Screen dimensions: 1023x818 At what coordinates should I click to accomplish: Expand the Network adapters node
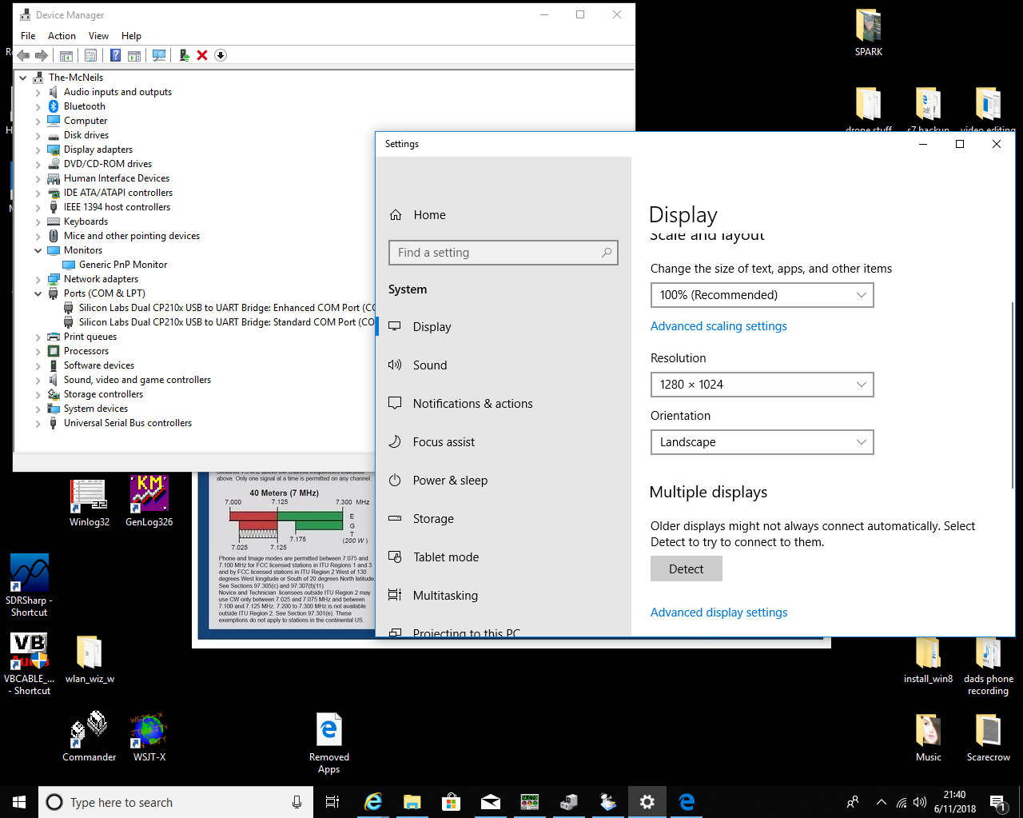click(x=38, y=279)
